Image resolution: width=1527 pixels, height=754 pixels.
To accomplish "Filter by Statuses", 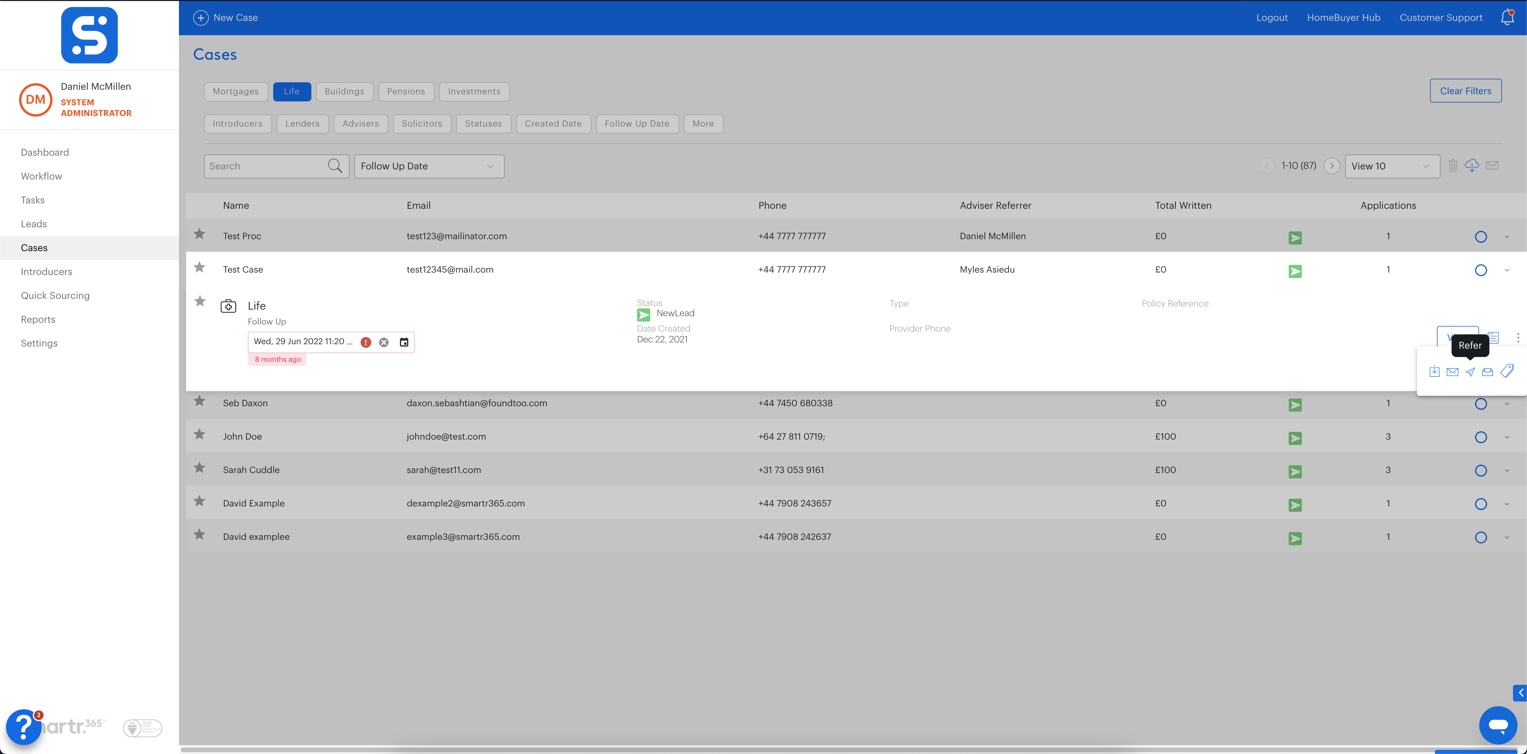I will click(483, 124).
